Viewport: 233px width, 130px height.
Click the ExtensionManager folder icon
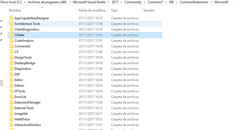point(11,102)
